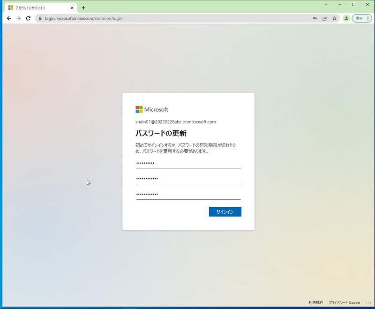
Task: Click the サインイン button
Action: pos(225,211)
